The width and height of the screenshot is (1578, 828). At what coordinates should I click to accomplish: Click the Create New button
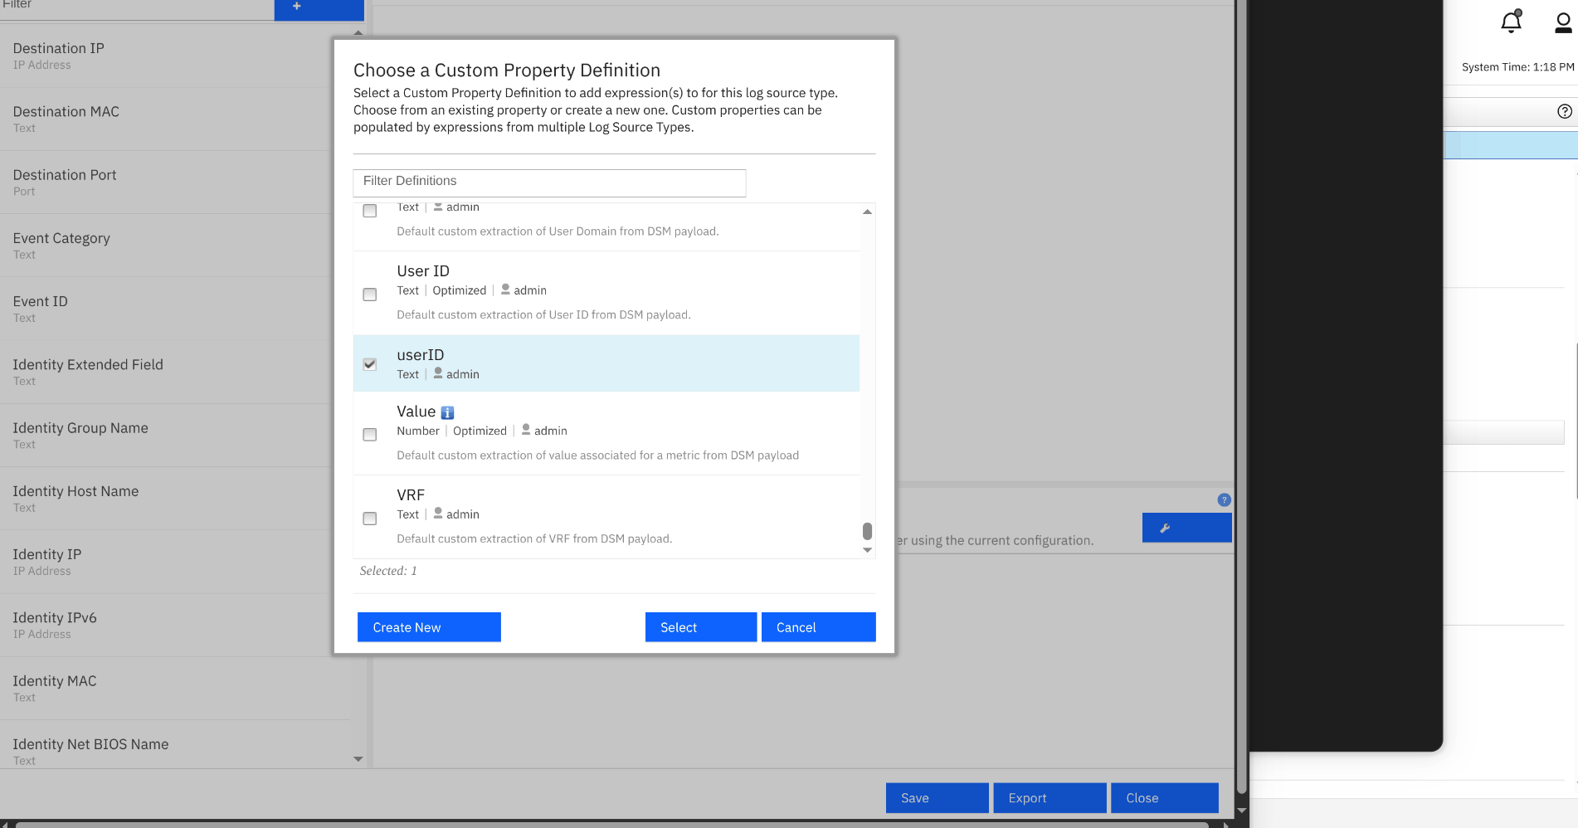(429, 627)
